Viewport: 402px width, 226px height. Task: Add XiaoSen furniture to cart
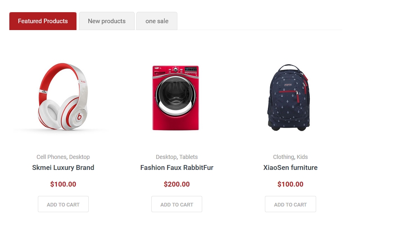290,204
